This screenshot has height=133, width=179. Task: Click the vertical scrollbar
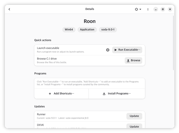pos(173,43)
